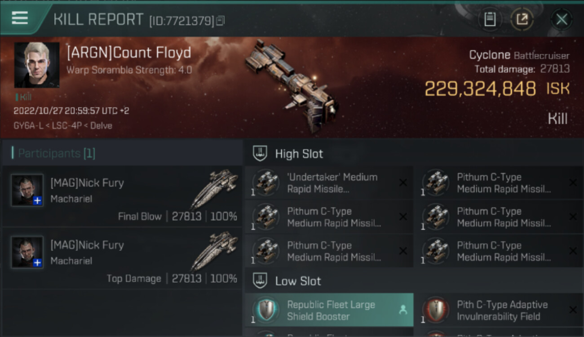Click the Pith C-Type Adaptive Invulnerability Field icon
Viewport: 584px width, 337px height.
click(436, 310)
